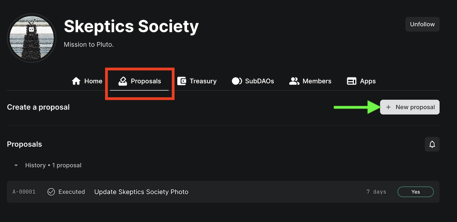457x222 pixels.
Task: Click the Proposals ballot box icon
Action: click(122, 81)
